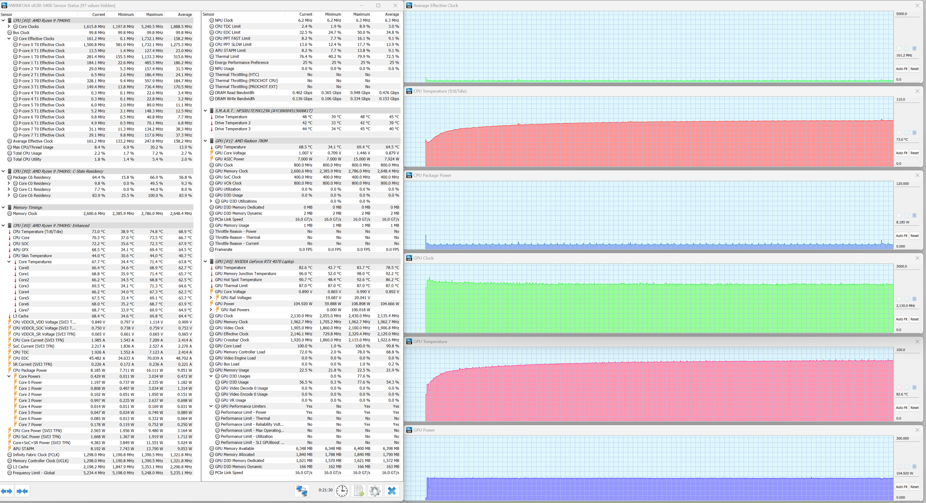Screen dimensions: 926x503
Task: Click the HWiNFO64 title bar app icon
Action: 4,5
